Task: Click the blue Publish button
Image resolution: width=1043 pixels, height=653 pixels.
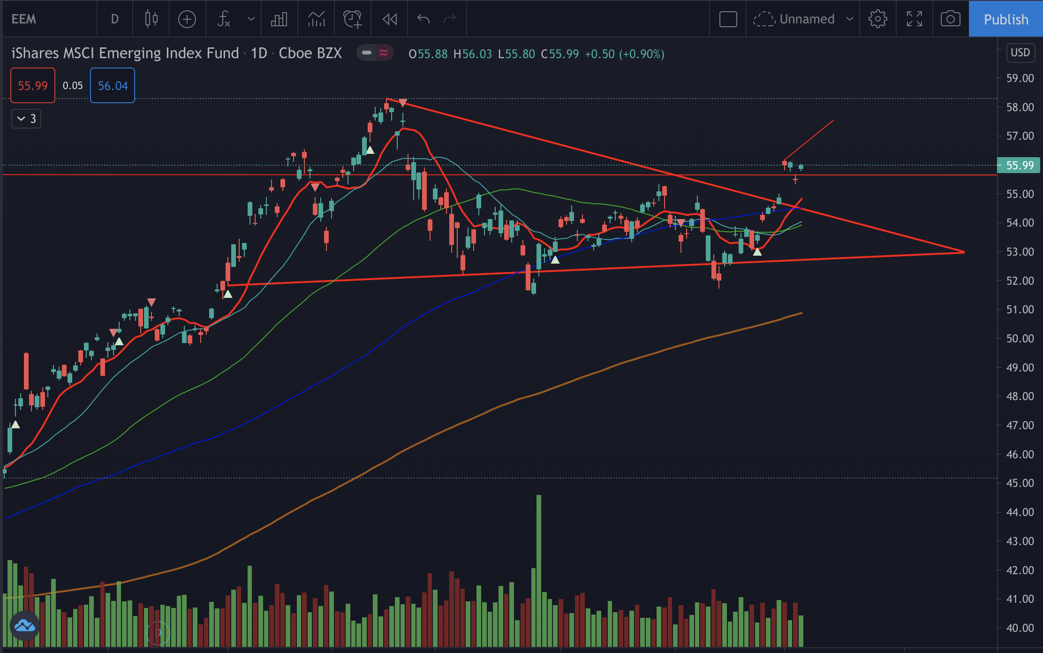Action: pyautogui.click(x=1006, y=19)
